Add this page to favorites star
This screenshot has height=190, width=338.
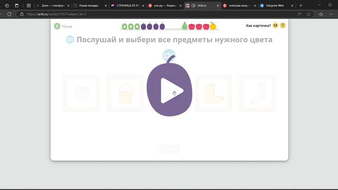pos(308,14)
